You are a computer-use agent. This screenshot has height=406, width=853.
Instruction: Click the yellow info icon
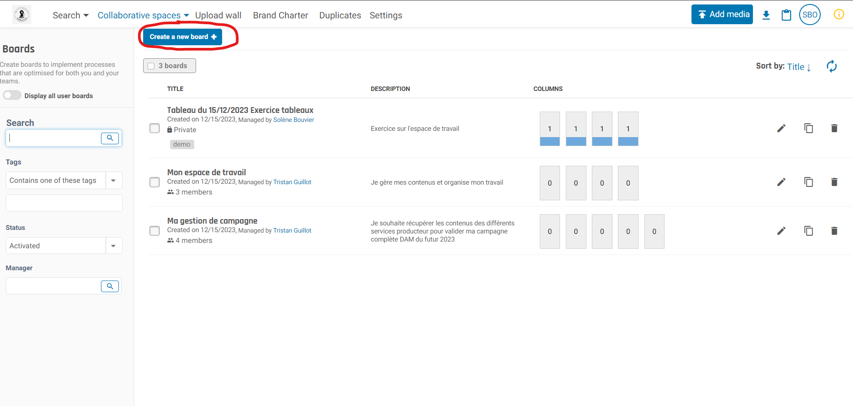click(839, 14)
